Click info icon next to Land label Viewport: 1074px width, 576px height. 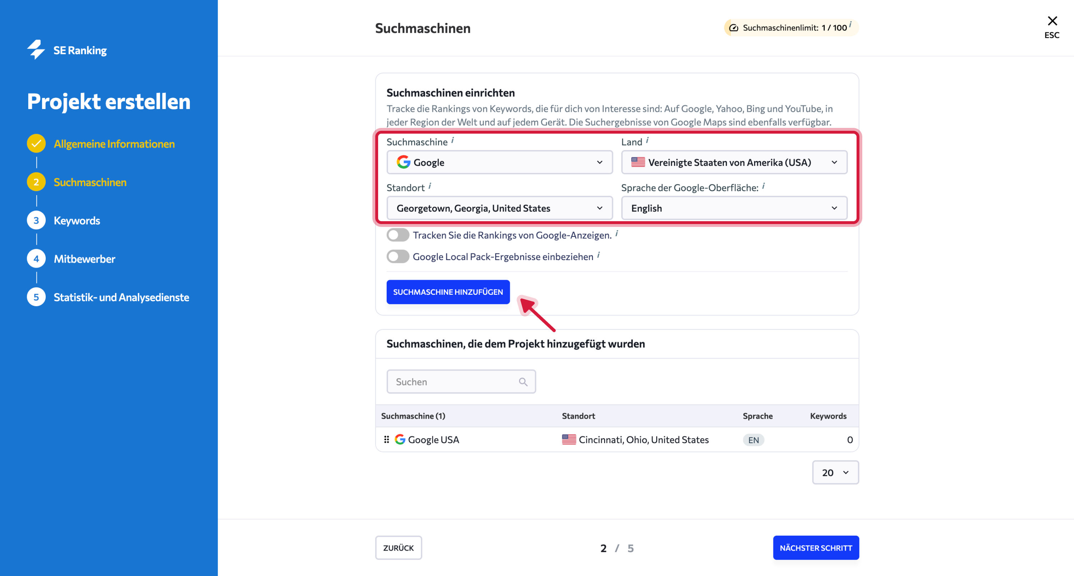tap(647, 140)
